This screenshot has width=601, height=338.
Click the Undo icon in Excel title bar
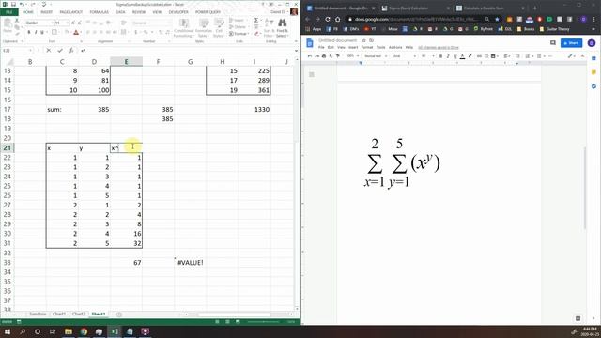tap(22, 4)
